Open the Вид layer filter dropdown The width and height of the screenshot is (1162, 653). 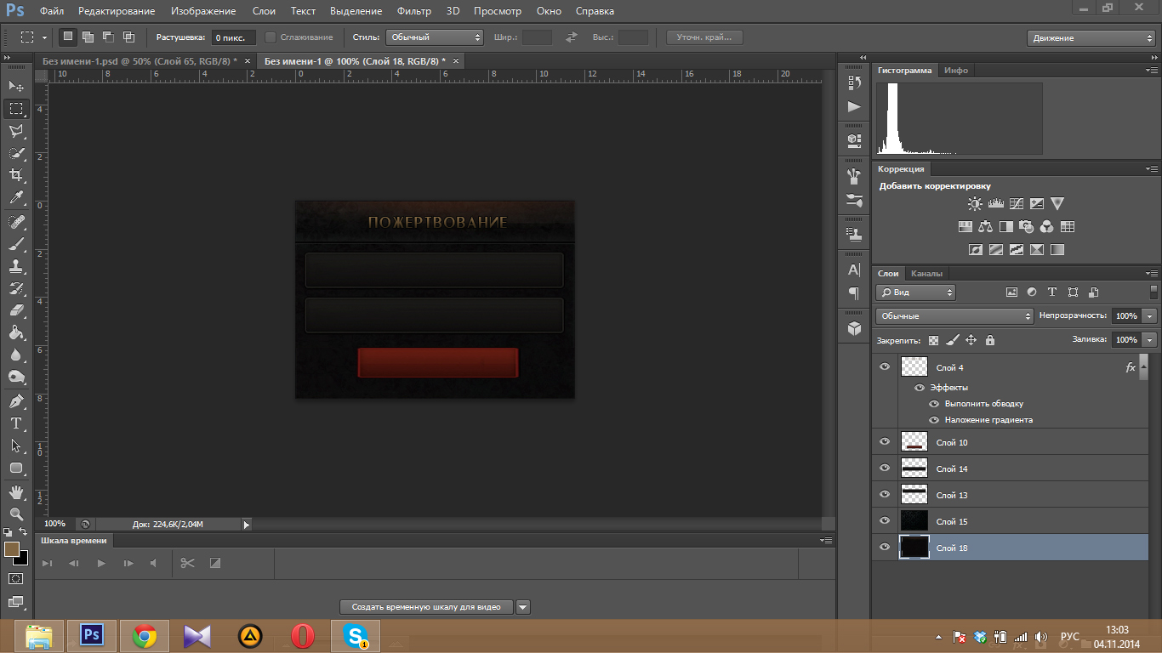tap(915, 292)
